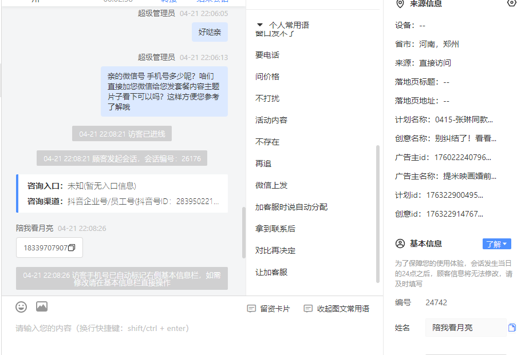The width and height of the screenshot is (521, 355).
Task: Collapse the 个人常用语 section
Action: click(x=260, y=25)
